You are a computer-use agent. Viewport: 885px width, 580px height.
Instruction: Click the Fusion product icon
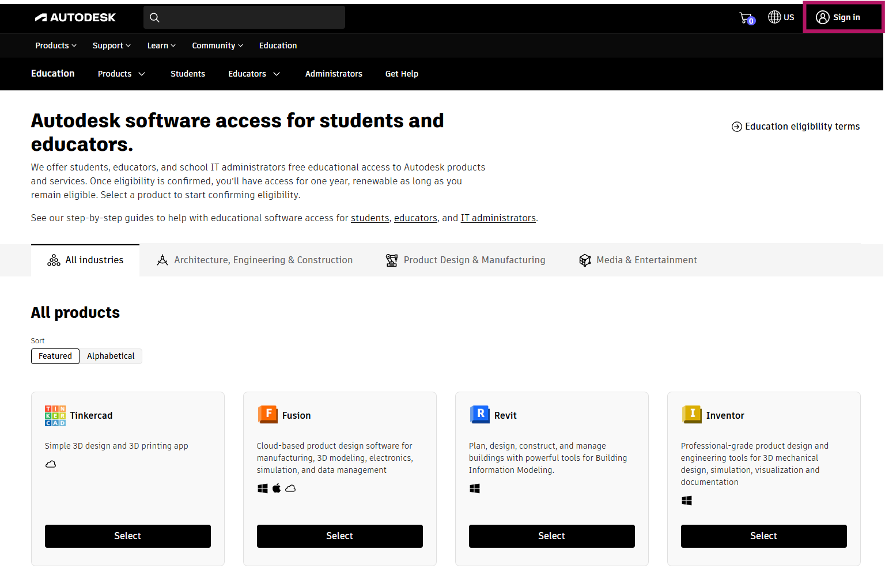267,415
